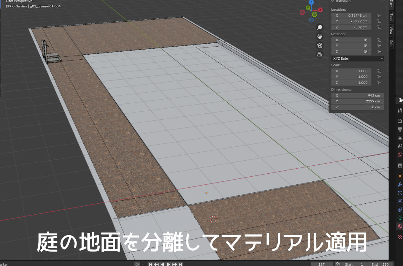The width and height of the screenshot is (403, 266).
Task: Switch to the Item sidebar tab
Action: pos(391,4)
